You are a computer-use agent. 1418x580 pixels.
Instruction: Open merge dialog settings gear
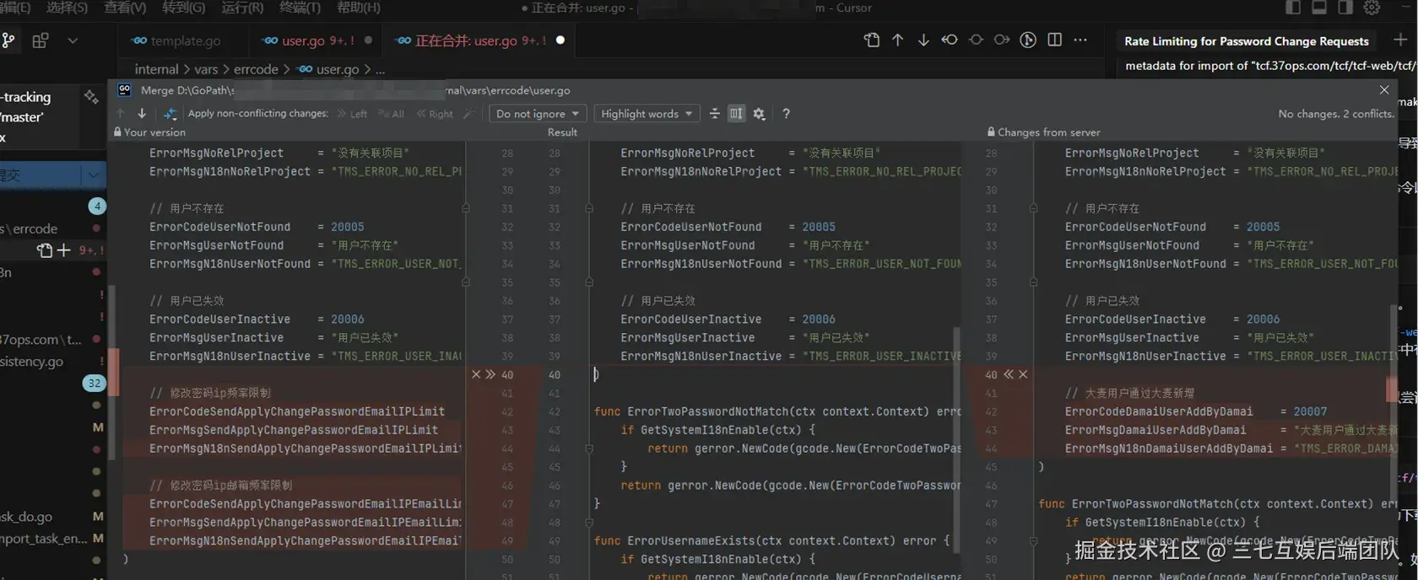pyautogui.click(x=759, y=114)
